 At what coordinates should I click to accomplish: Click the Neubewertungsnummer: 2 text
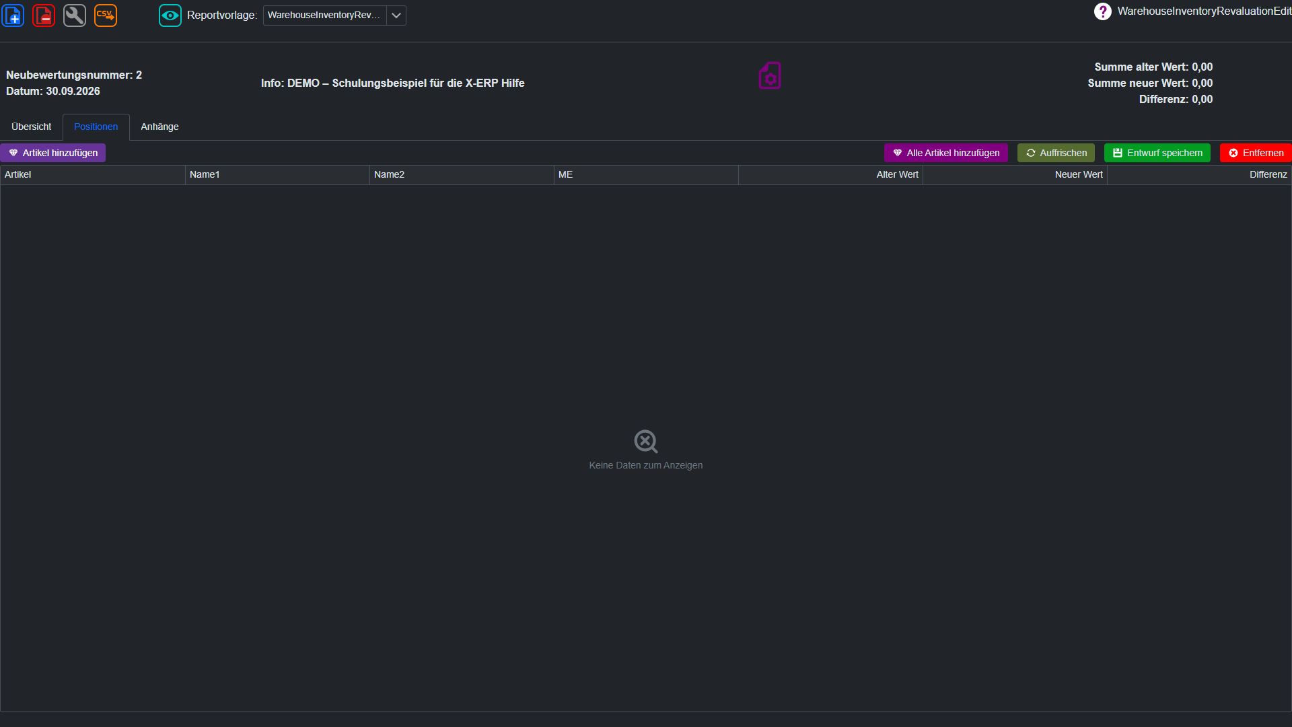[x=74, y=75]
